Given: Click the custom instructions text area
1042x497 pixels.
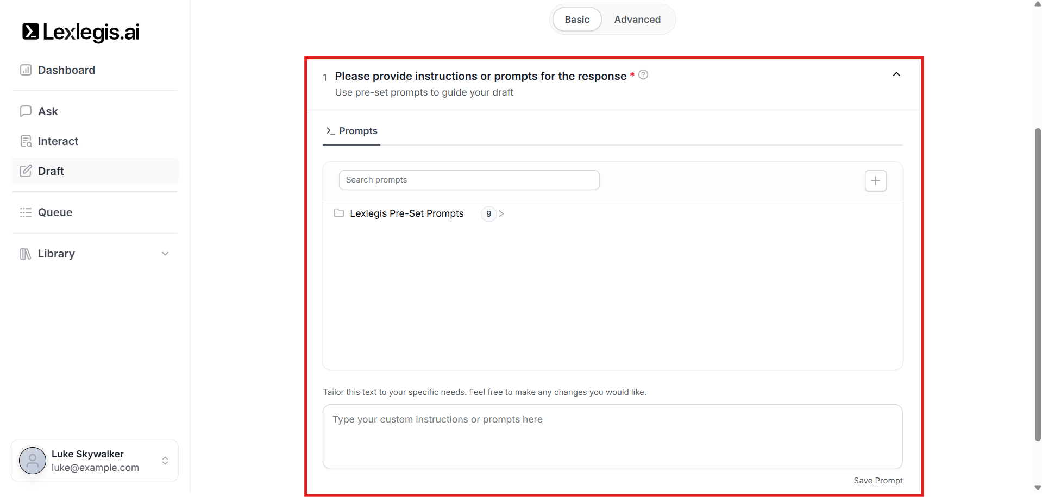Looking at the screenshot, I should point(612,436).
